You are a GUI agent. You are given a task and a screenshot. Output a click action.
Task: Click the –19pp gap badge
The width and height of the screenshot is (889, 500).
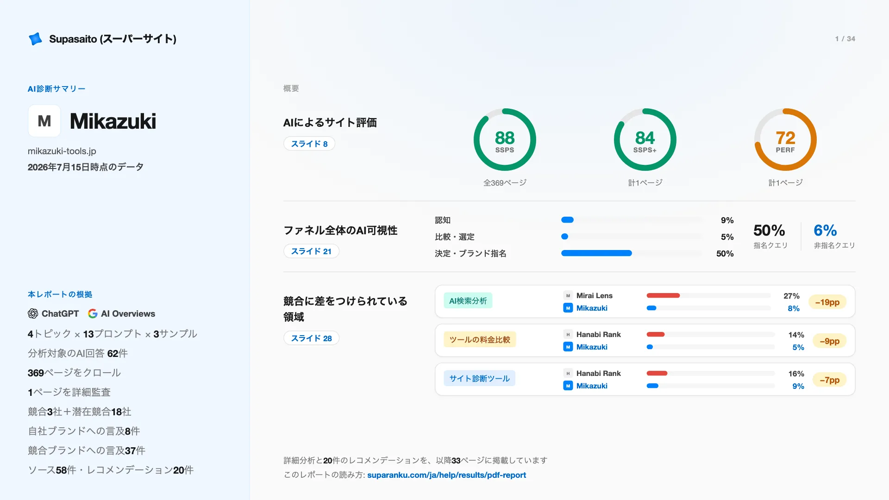pyautogui.click(x=827, y=302)
